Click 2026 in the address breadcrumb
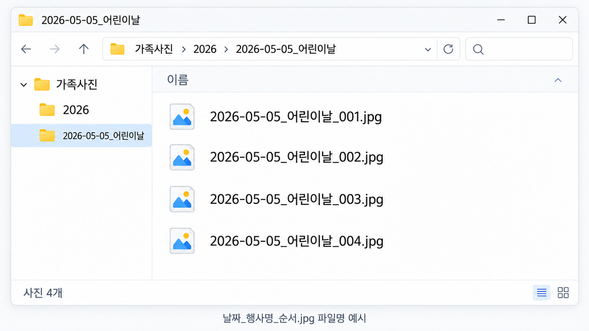Image resolution: width=589 pixels, height=331 pixels. [x=205, y=49]
